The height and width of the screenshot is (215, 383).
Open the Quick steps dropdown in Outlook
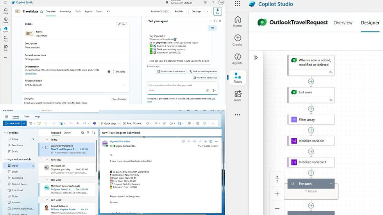(119, 123)
